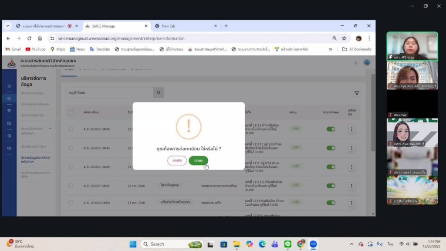
Task: Open the LINE app from the taskbar
Action: pyautogui.click(x=287, y=244)
